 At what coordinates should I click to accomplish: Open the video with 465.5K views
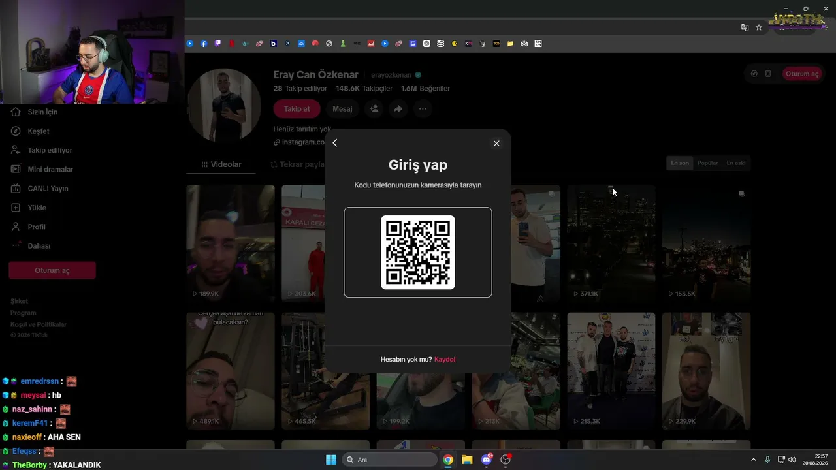tap(303, 371)
